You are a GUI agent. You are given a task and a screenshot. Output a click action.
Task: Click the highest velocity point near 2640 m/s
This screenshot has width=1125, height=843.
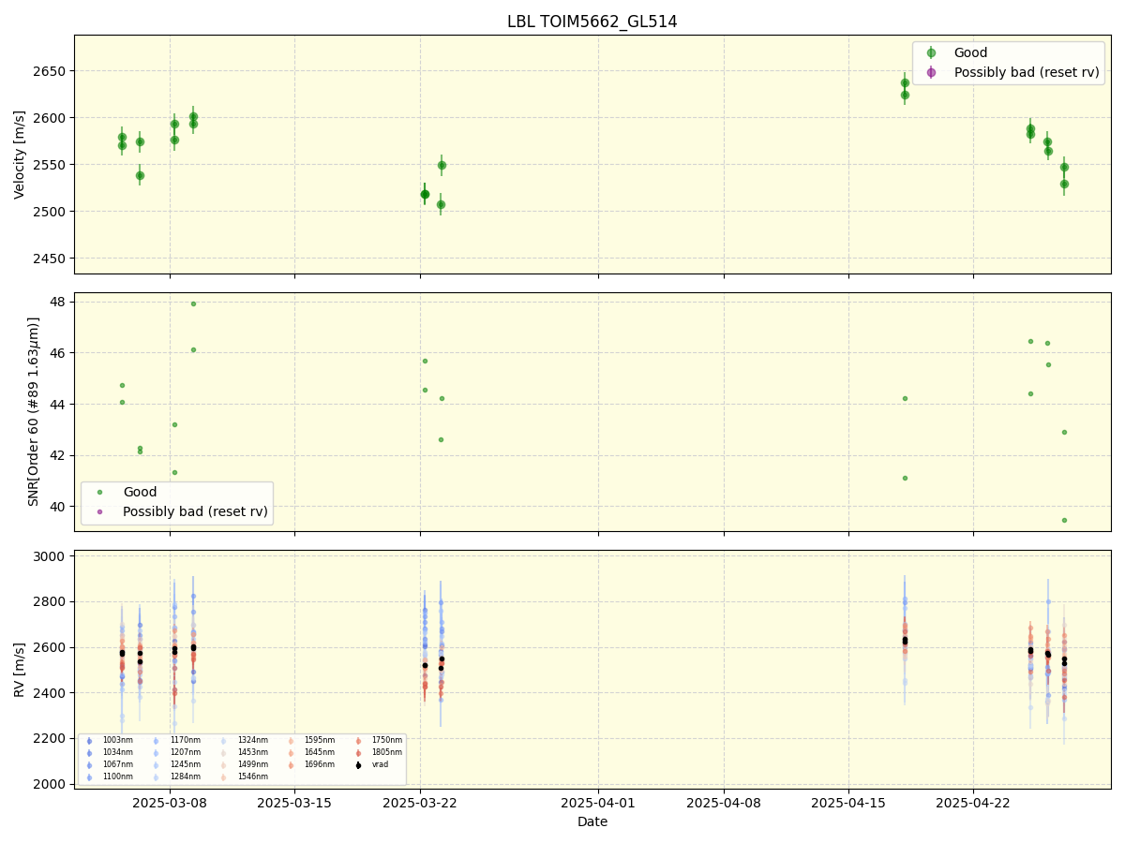coord(905,82)
